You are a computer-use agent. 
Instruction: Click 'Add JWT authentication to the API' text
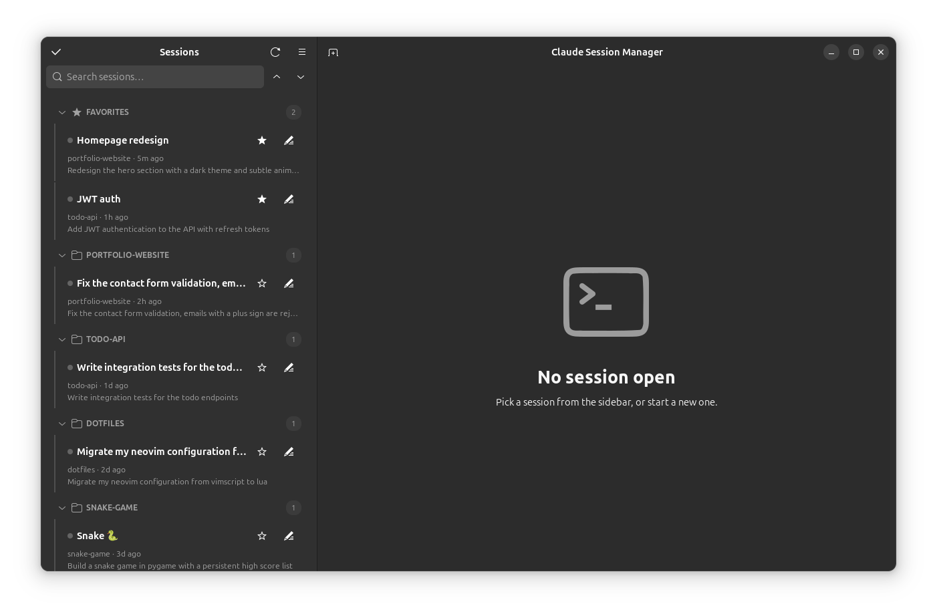click(x=168, y=229)
